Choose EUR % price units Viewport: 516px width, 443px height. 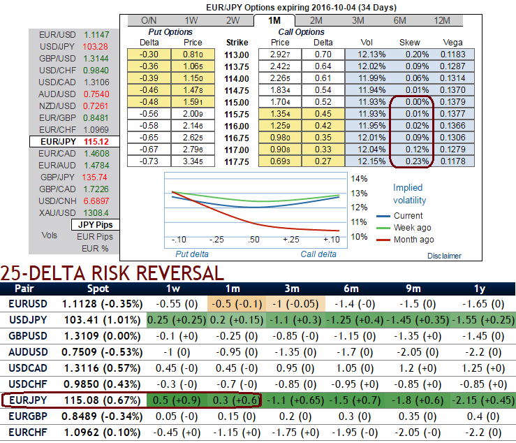pos(95,248)
